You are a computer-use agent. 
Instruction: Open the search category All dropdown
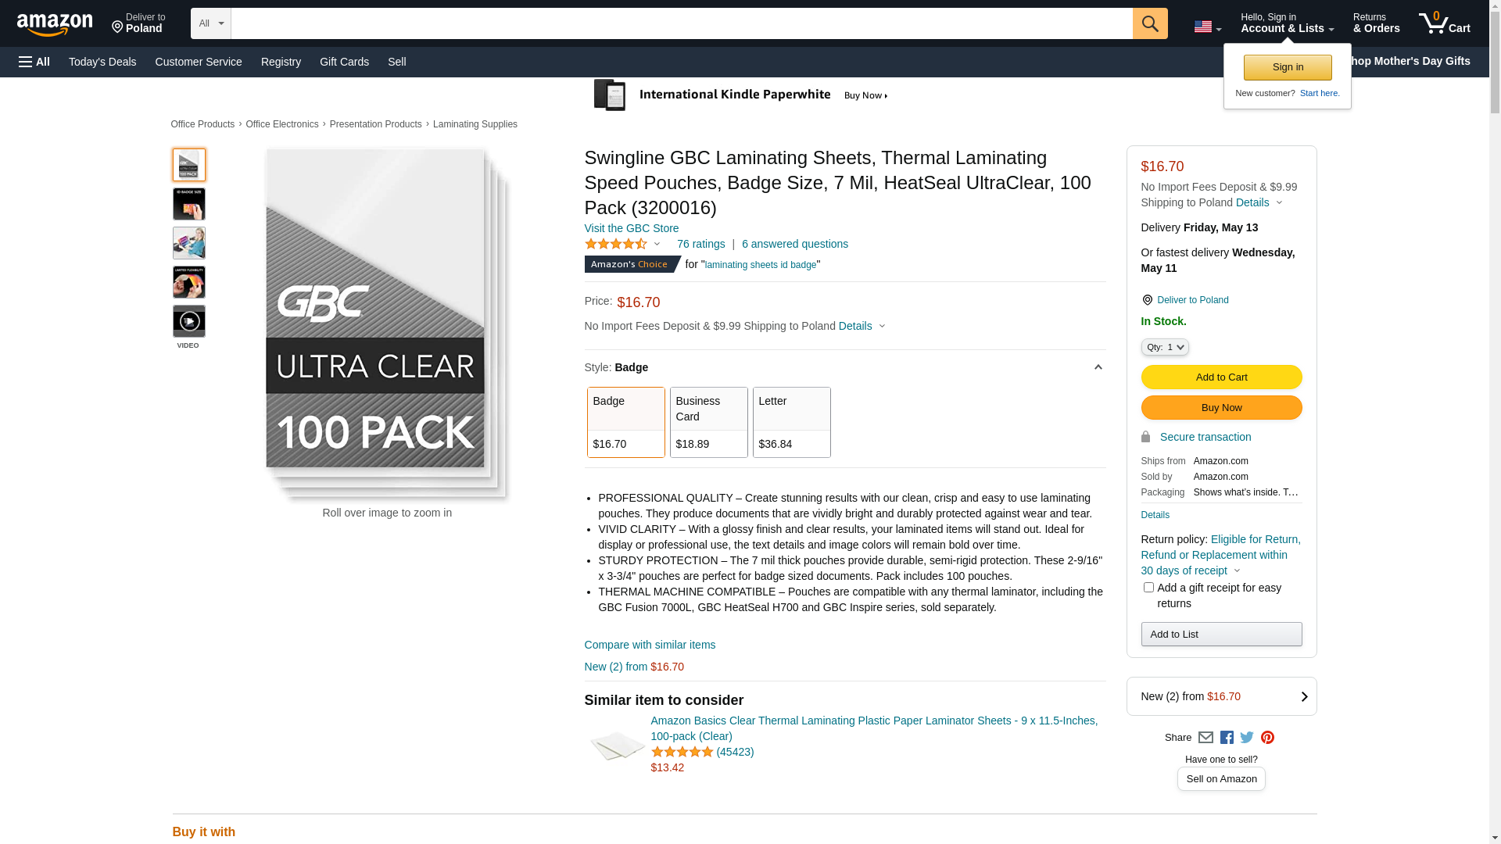point(211,23)
